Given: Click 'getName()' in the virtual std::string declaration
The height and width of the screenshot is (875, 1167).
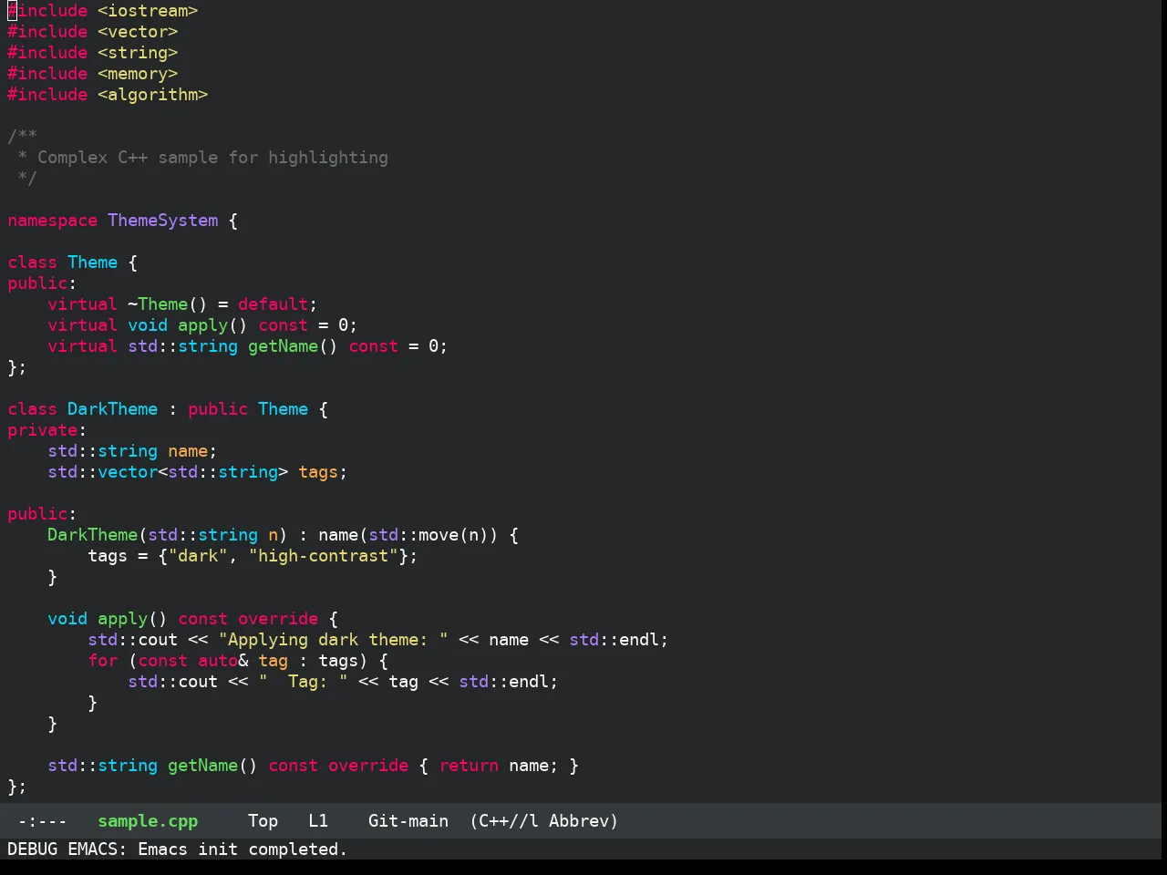Looking at the screenshot, I should pos(293,346).
